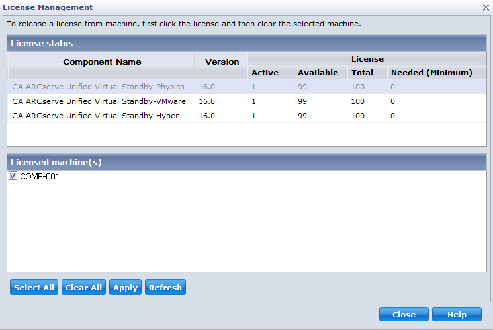The width and height of the screenshot is (493, 330).
Task: Open Help for License Management
Action: coord(457,314)
